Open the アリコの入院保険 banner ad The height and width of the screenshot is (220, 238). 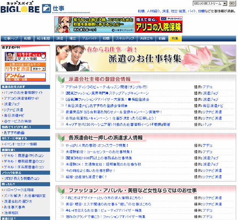[119, 25]
